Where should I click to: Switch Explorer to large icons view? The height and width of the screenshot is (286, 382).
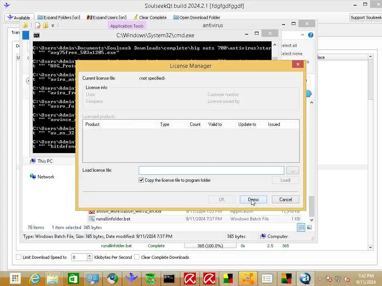(309, 228)
